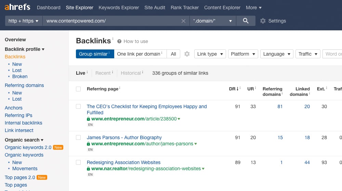342x191 pixels.
Task: Open the Platform filter dropdown
Action: pyautogui.click(x=243, y=54)
